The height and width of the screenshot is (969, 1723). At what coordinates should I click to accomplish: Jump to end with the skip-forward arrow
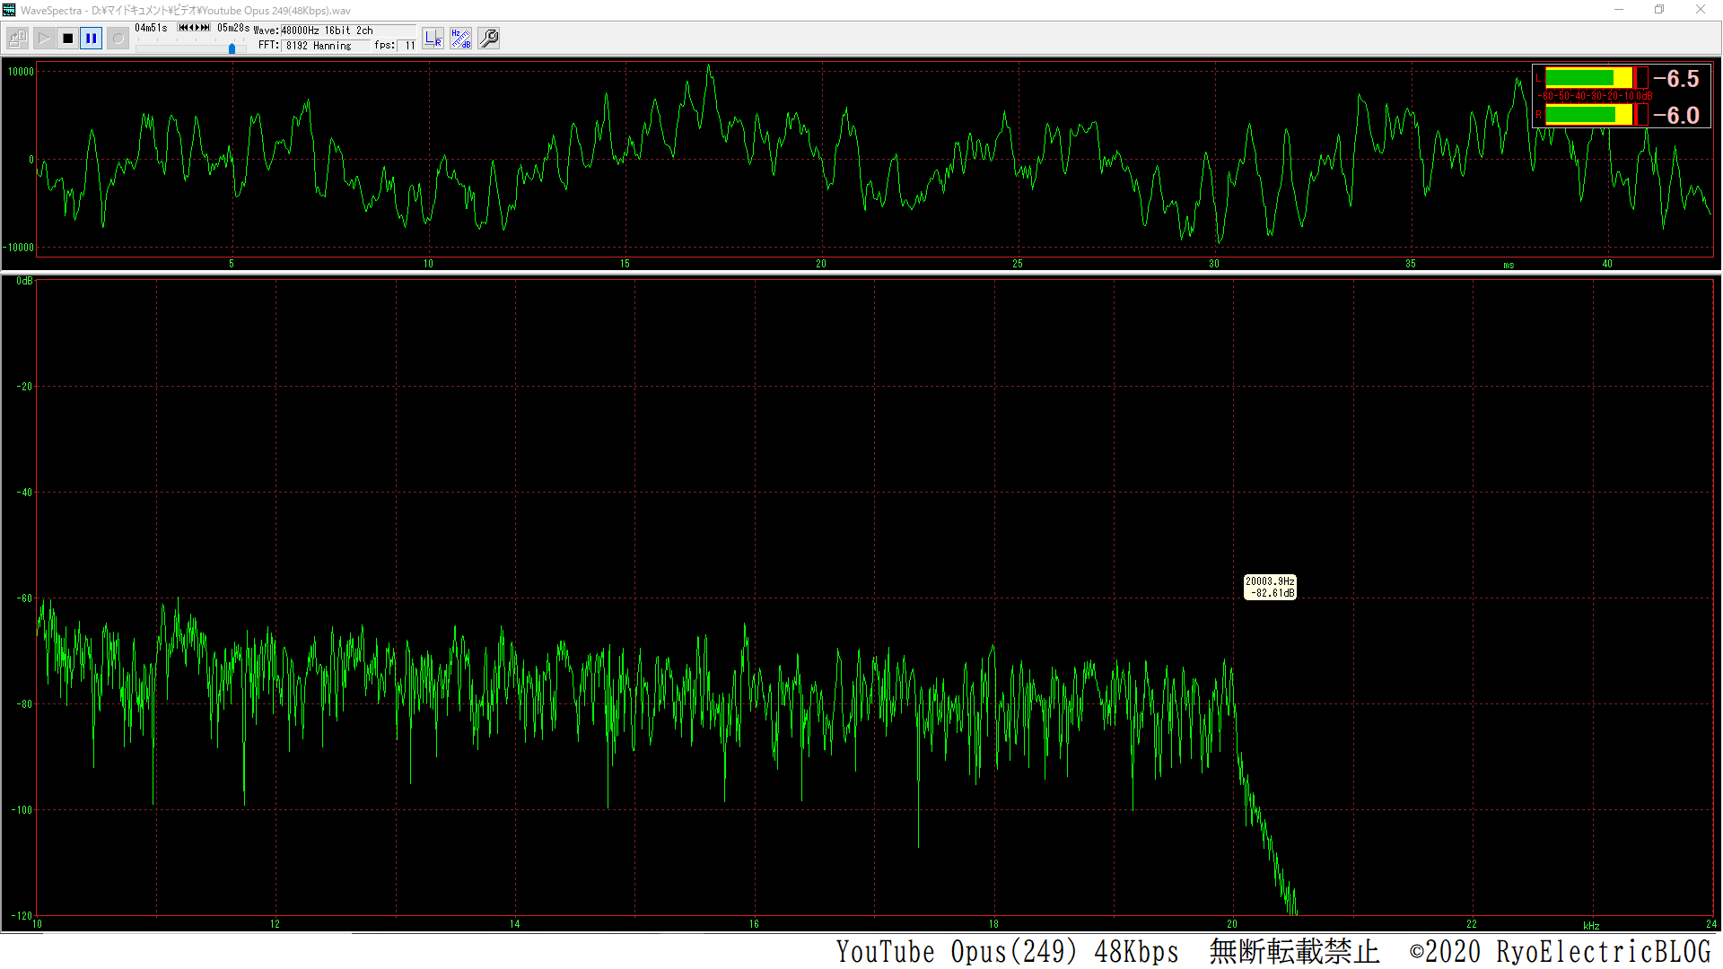[x=206, y=28]
